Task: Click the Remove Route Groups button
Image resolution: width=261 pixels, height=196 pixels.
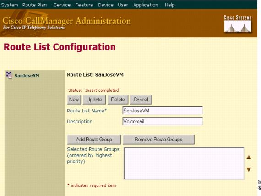Action: 158,140
